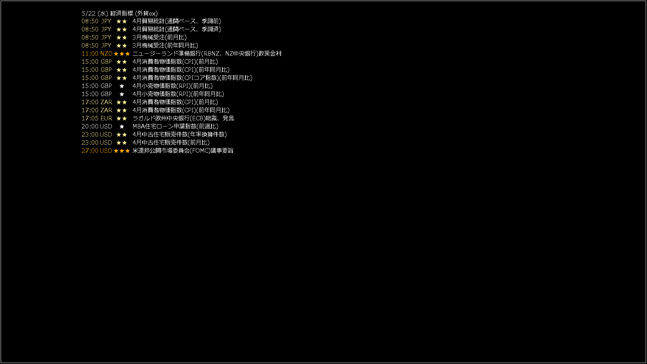Click 4月小売物価指数(RPI)(前年同月比) entry

click(x=178, y=94)
